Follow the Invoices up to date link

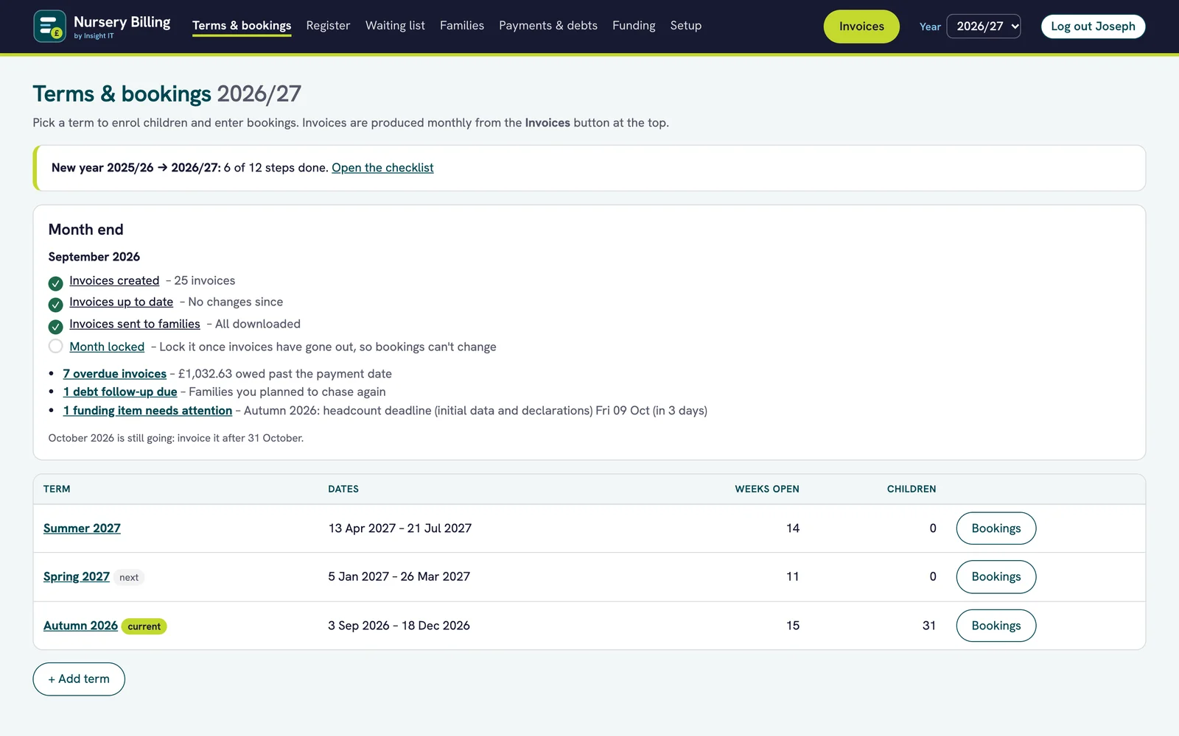coord(122,302)
